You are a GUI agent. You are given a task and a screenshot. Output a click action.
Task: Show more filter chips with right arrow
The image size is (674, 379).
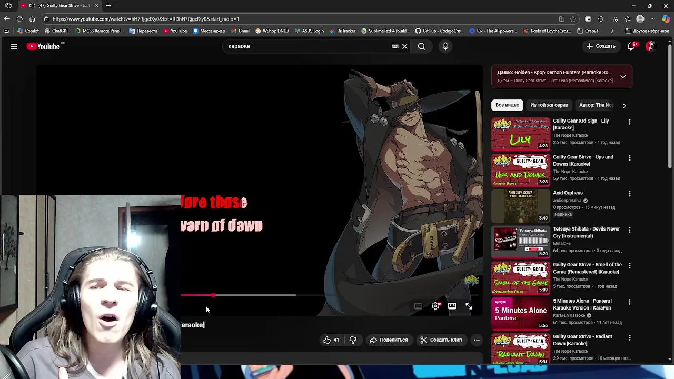[x=624, y=105]
